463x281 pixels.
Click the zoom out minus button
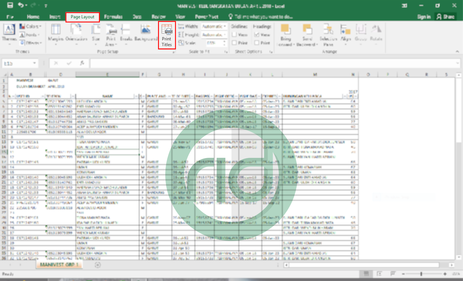[403, 274]
